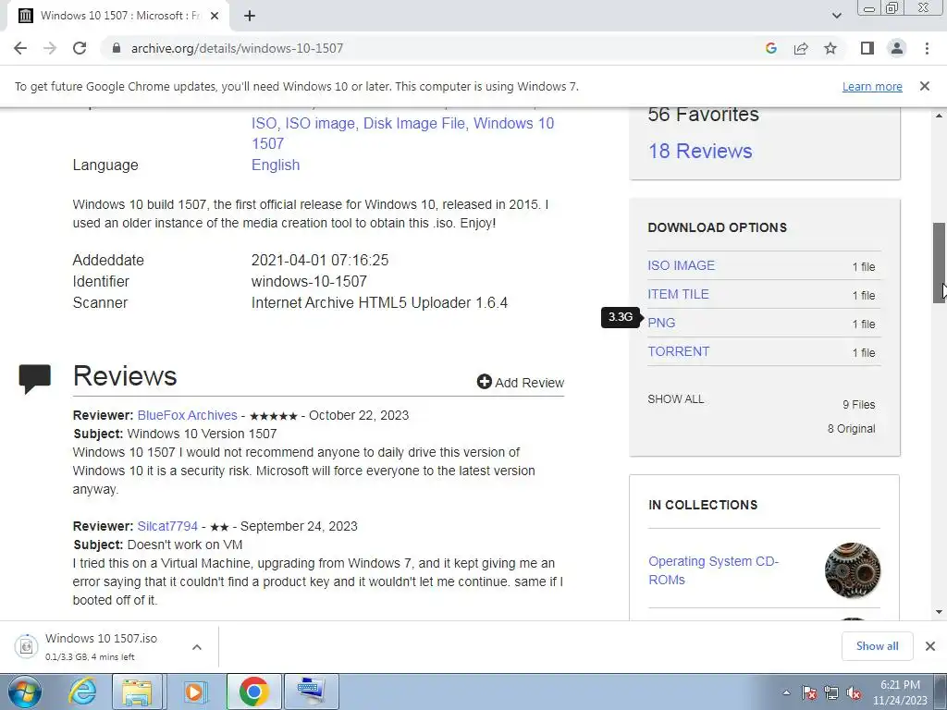
Task: Click the vertical scrollbar thumb
Action: point(940,263)
